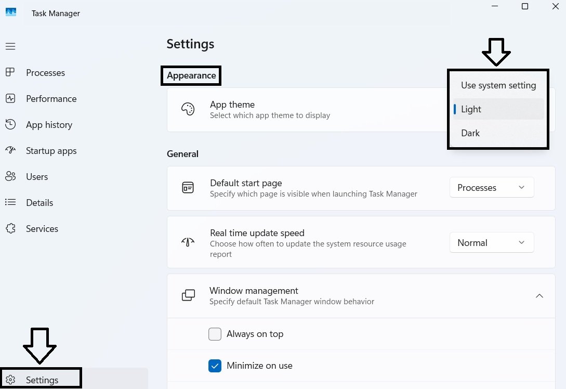Click the General section heading
Viewport: 566px width, 389px height.
click(x=182, y=154)
